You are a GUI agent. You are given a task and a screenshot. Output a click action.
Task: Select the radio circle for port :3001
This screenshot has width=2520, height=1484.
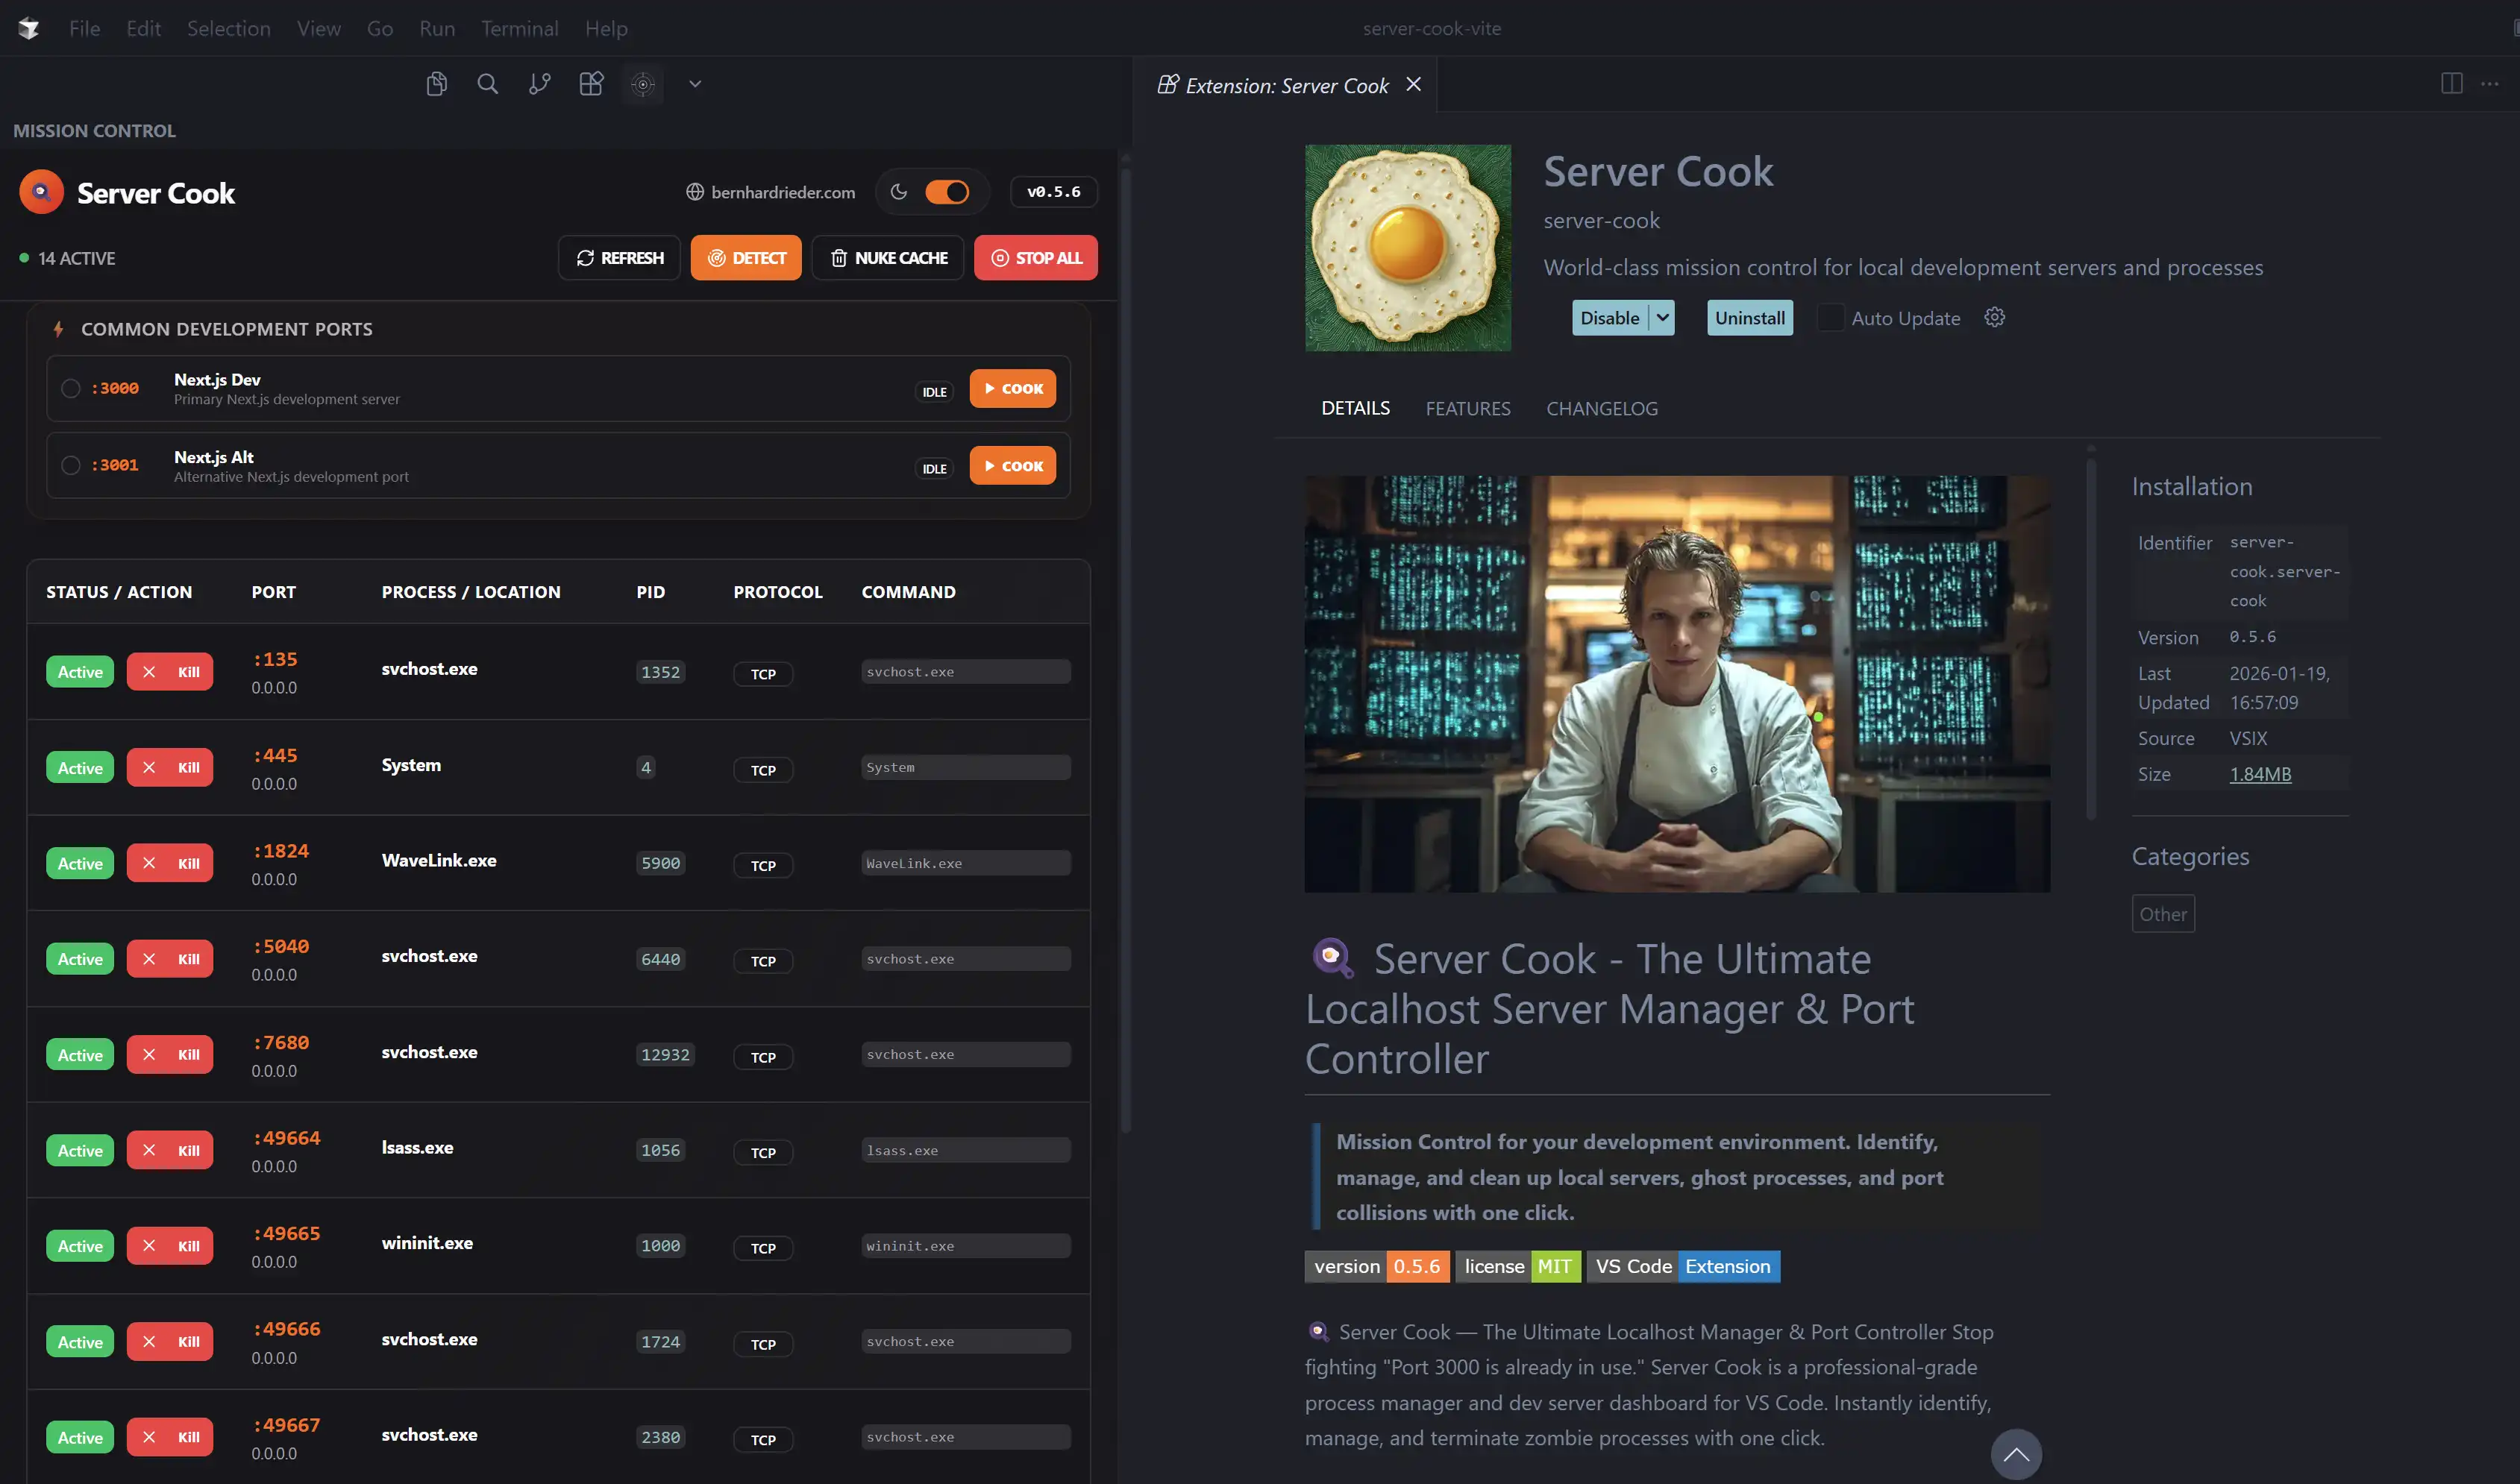(x=71, y=465)
